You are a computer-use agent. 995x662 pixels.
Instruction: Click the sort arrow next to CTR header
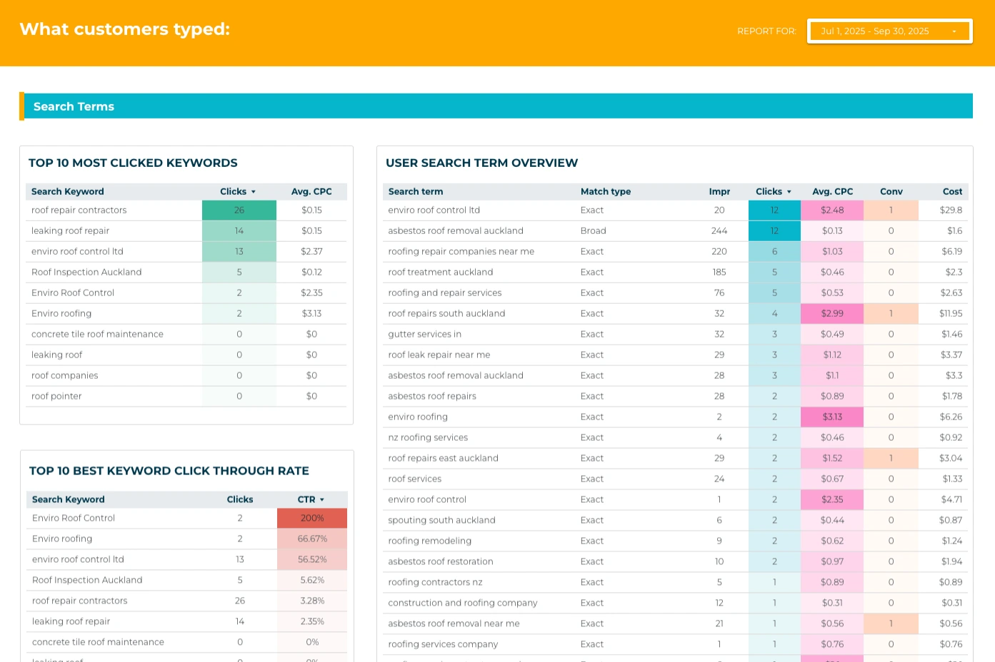322,500
